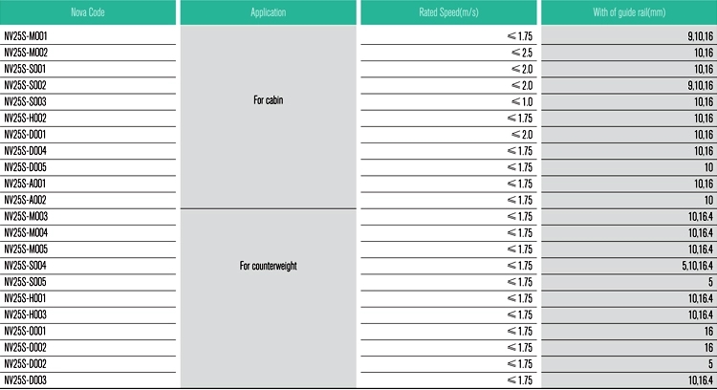
Task: Choose the NV25S-D004 code entry
Action: click(26, 150)
